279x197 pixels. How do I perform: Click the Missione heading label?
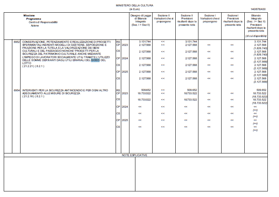pyautogui.click(x=29, y=15)
